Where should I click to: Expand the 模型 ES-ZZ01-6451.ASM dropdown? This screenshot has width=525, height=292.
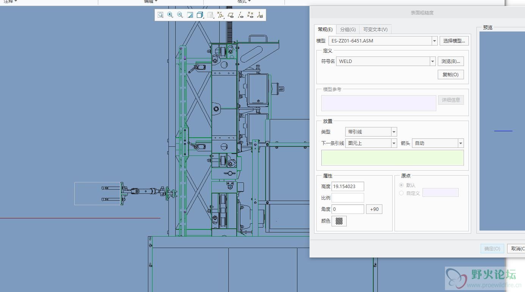434,41
